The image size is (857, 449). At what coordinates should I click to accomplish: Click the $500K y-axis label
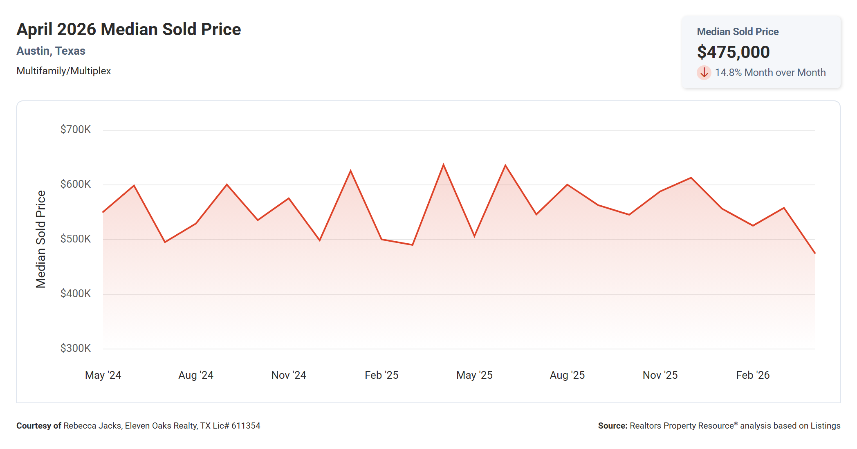tap(76, 239)
